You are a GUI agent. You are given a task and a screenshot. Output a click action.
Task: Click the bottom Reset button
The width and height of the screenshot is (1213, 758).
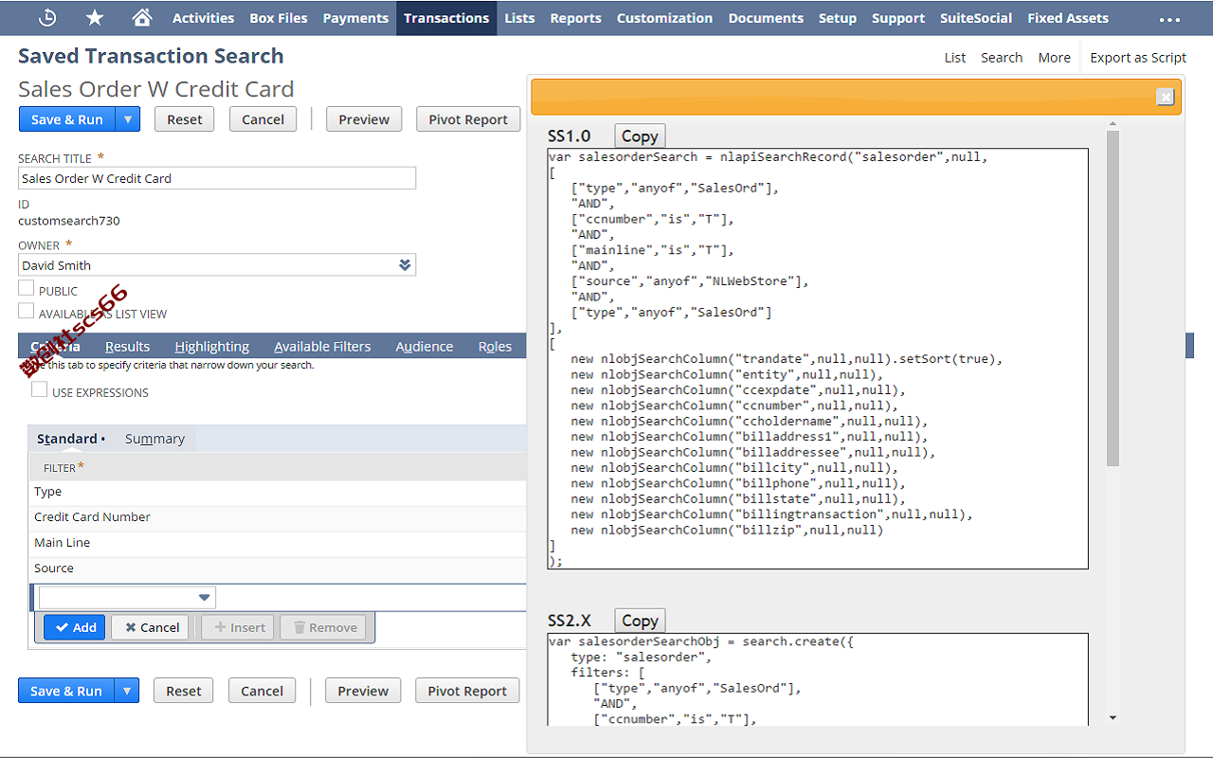(x=184, y=691)
